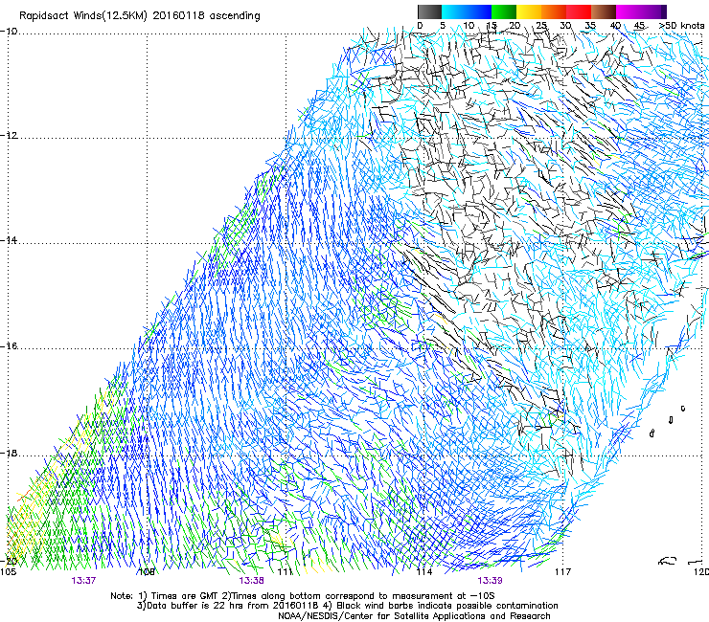Click the legend scale value '25'
The image size is (709, 622).
coord(541,26)
